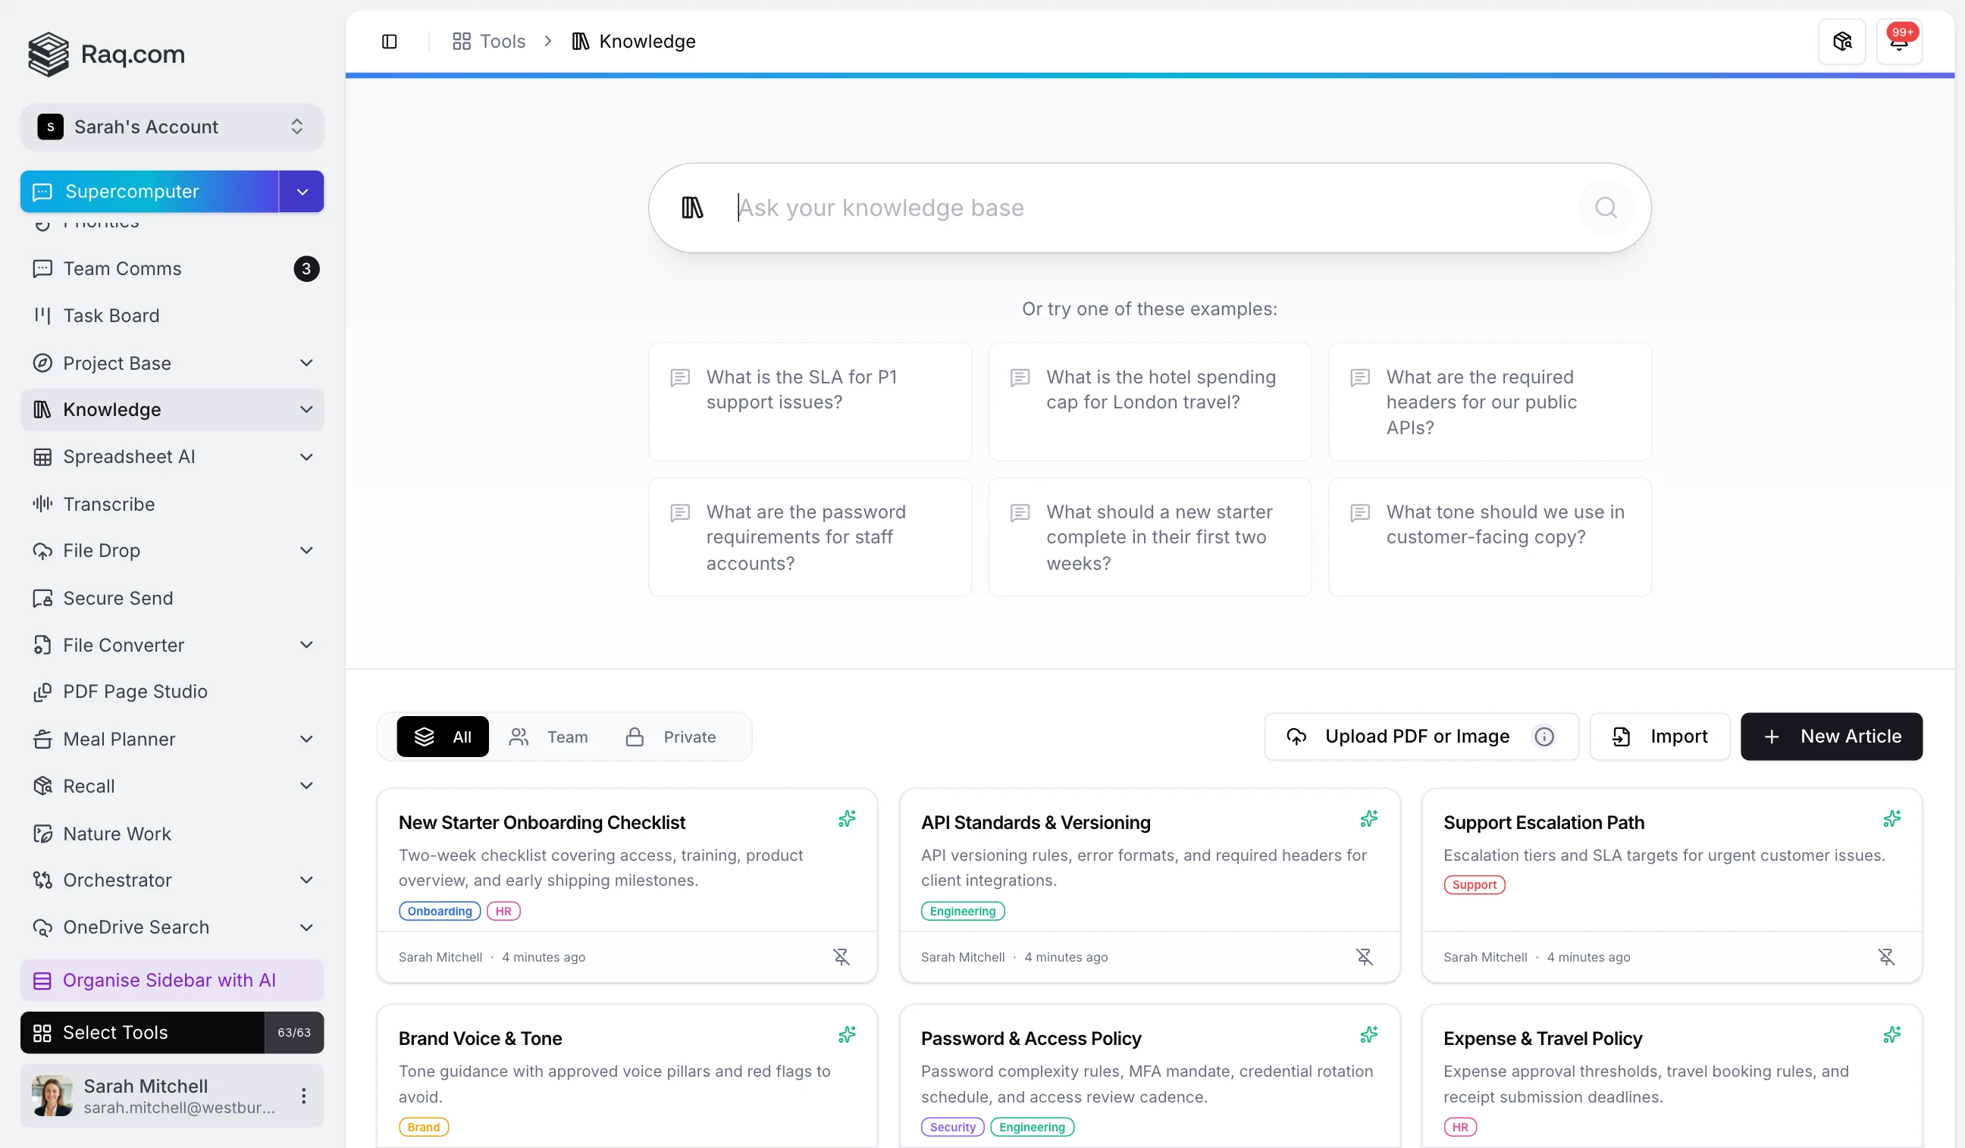Click the AI sparkle on Password & Access Policy
Viewport: 1965px width, 1148px height.
pyautogui.click(x=1368, y=1034)
